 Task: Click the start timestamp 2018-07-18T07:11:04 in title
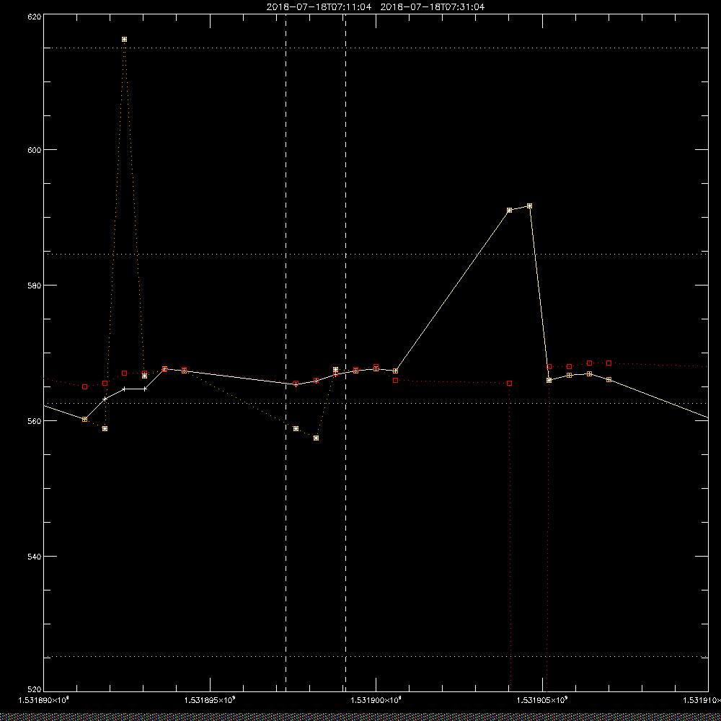(319, 7)
